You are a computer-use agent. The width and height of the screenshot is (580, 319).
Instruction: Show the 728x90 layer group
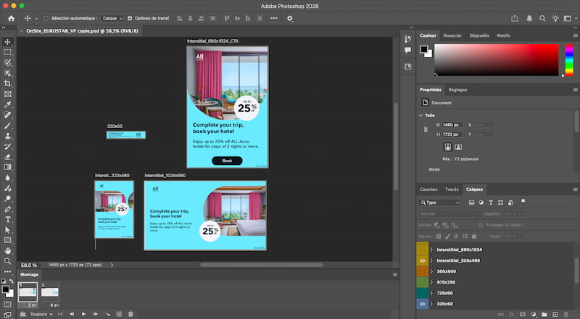click(423, 293)
